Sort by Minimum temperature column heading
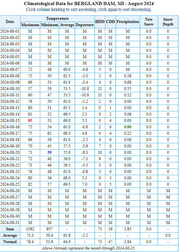The image size is (179, 252). [49, 25]
